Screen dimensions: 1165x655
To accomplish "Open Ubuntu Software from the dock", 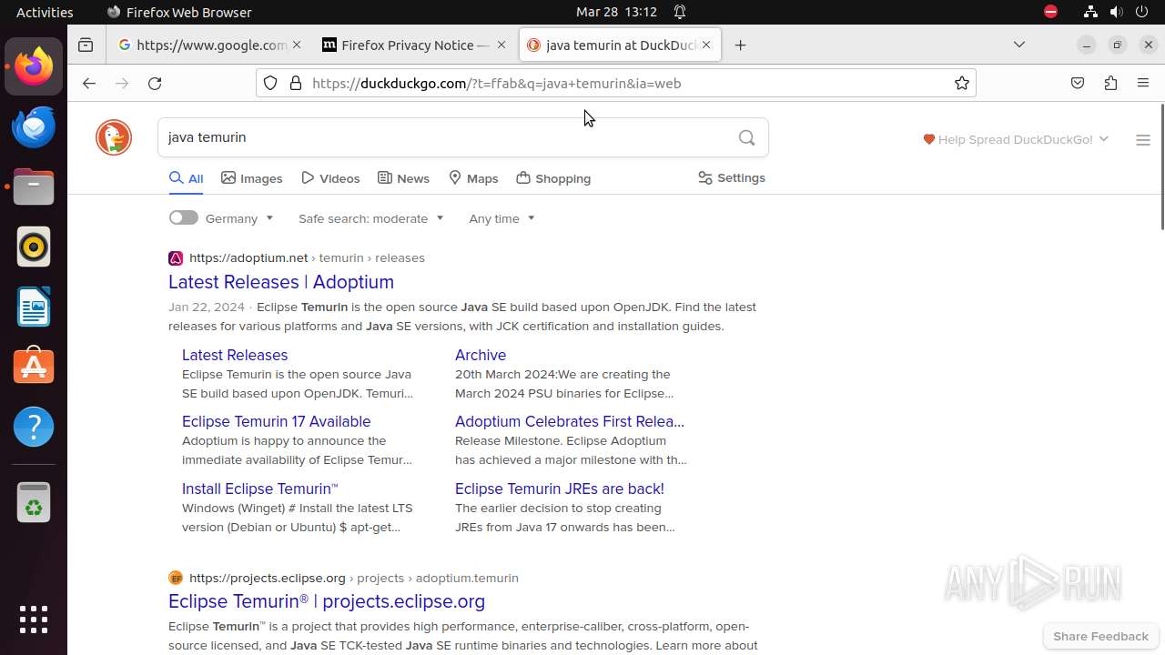I will tap(34, 367).
